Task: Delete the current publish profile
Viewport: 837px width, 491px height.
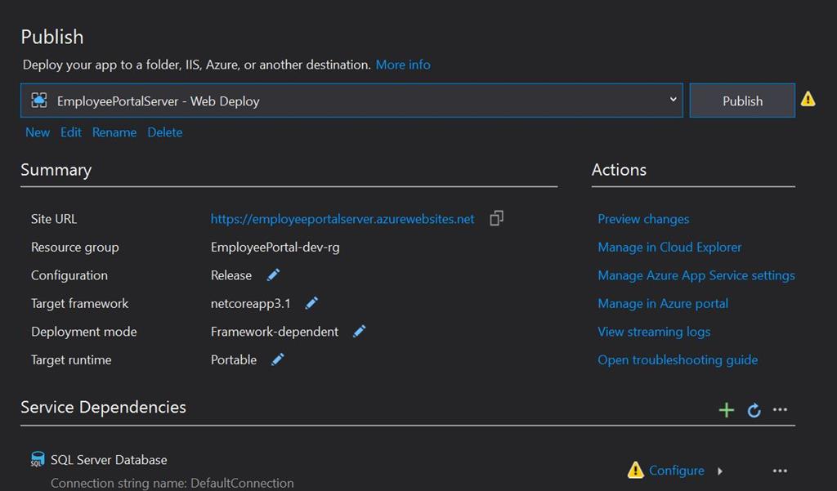Action: pyautogui.click(x=165, y=132)
